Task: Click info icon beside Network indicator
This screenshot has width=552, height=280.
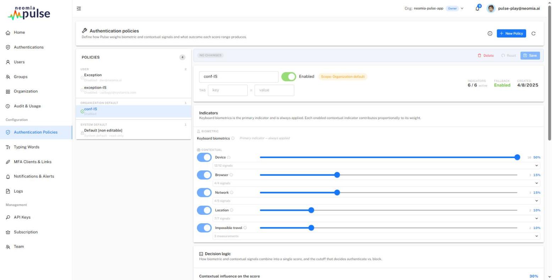Action: click(232, 192)
